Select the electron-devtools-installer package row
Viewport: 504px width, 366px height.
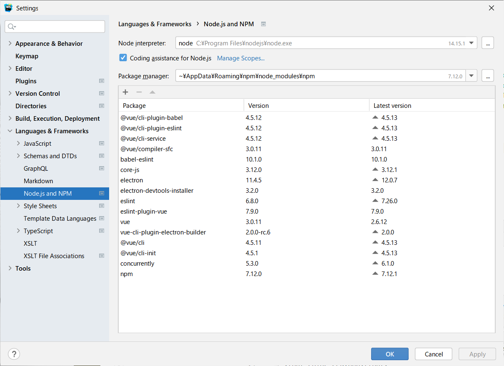[307, 190]
